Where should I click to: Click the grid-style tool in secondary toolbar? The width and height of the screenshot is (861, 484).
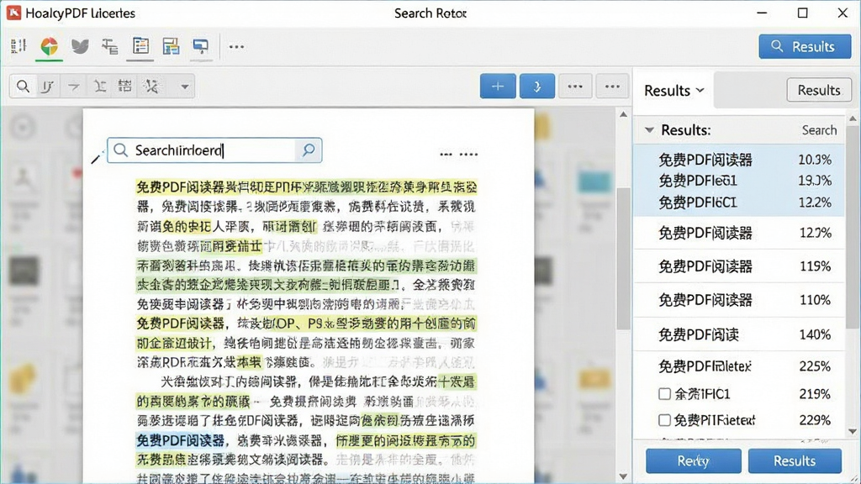tap(124, 87)
